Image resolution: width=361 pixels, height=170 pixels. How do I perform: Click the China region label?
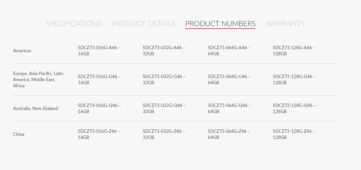(19, 134)
